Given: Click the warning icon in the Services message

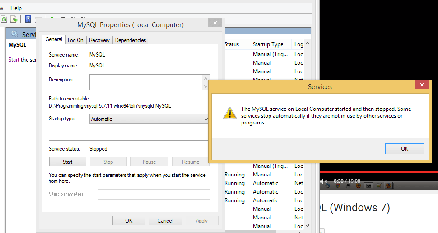Looking at the screenshot, I should [230, 113].
